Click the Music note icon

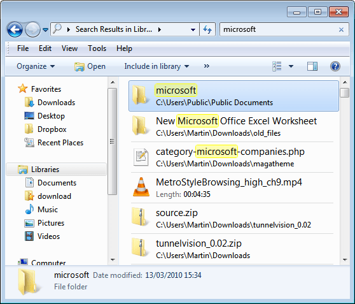tap(29, 209)
